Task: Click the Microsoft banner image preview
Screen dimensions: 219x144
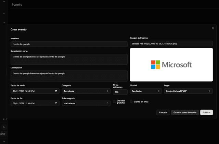Action: 171,65
